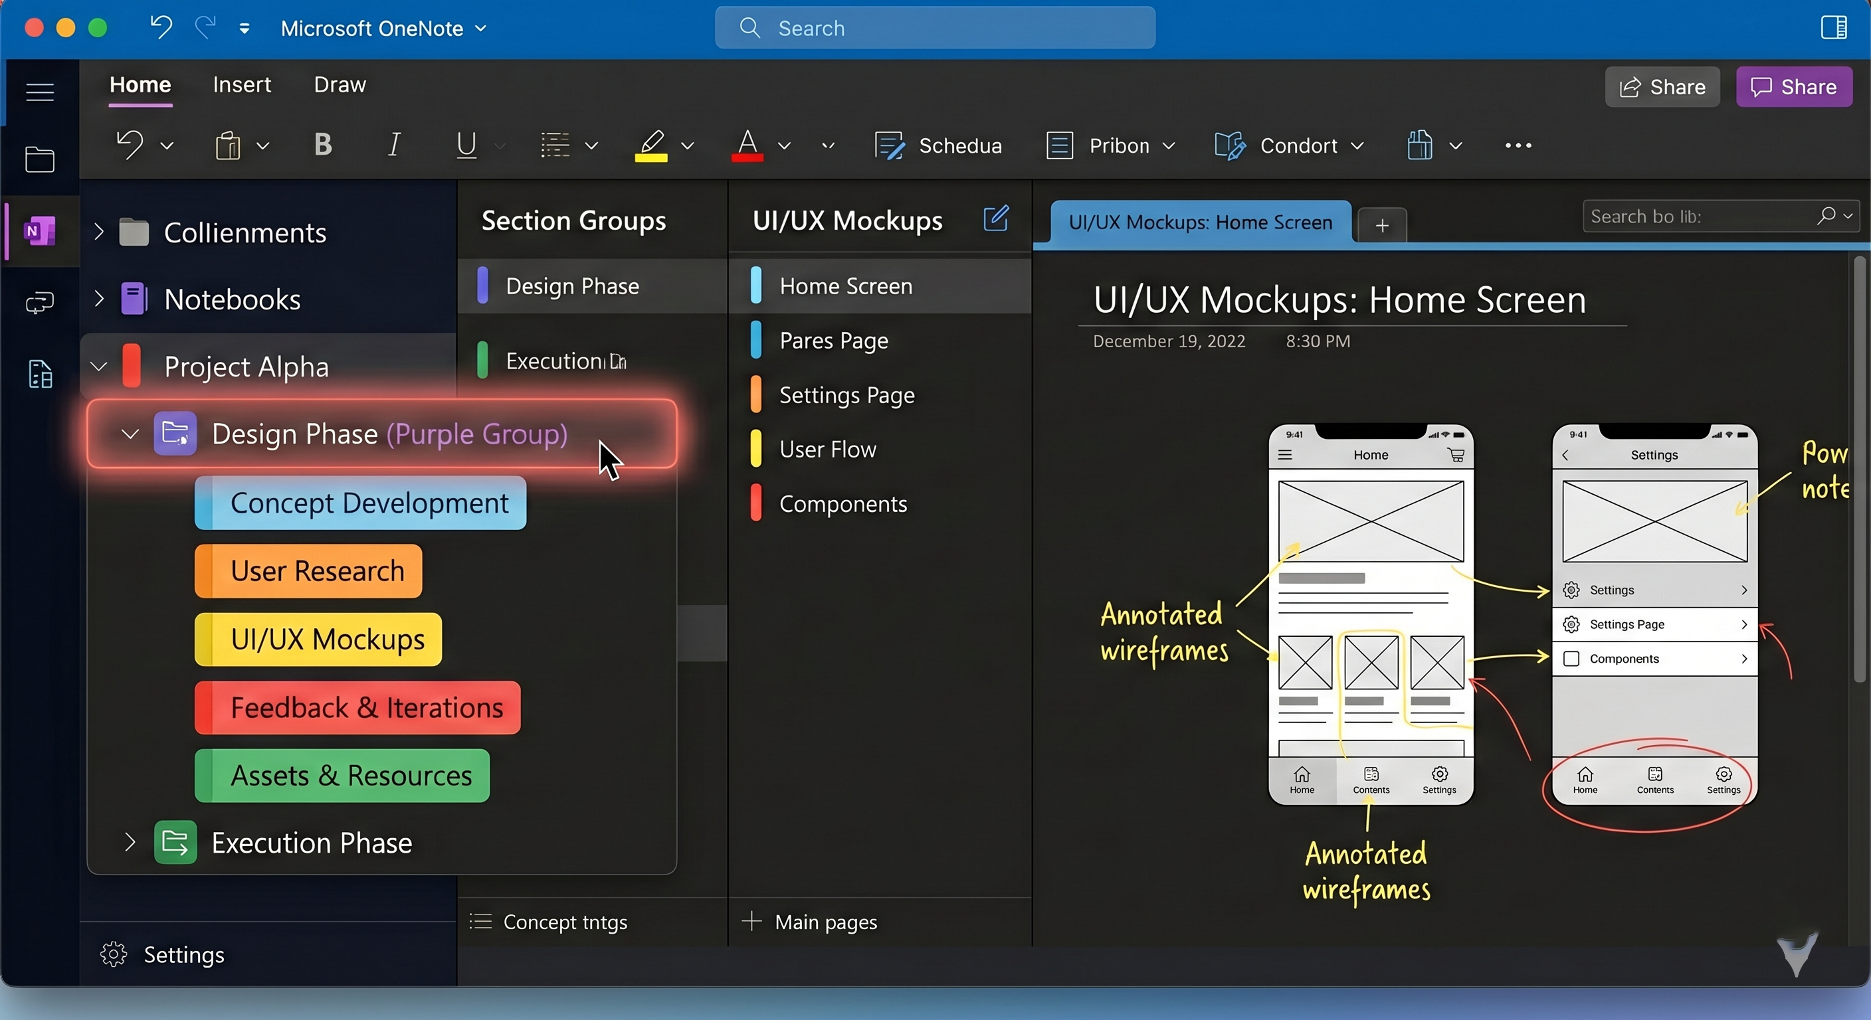Select the Design Phase purple folder icon

pos(175,434)
